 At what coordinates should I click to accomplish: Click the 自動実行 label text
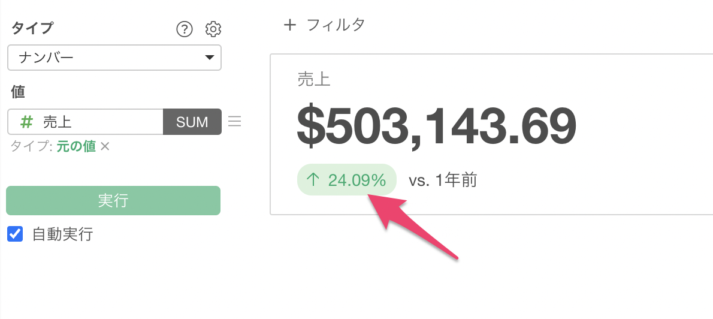[x=62, y=234]
